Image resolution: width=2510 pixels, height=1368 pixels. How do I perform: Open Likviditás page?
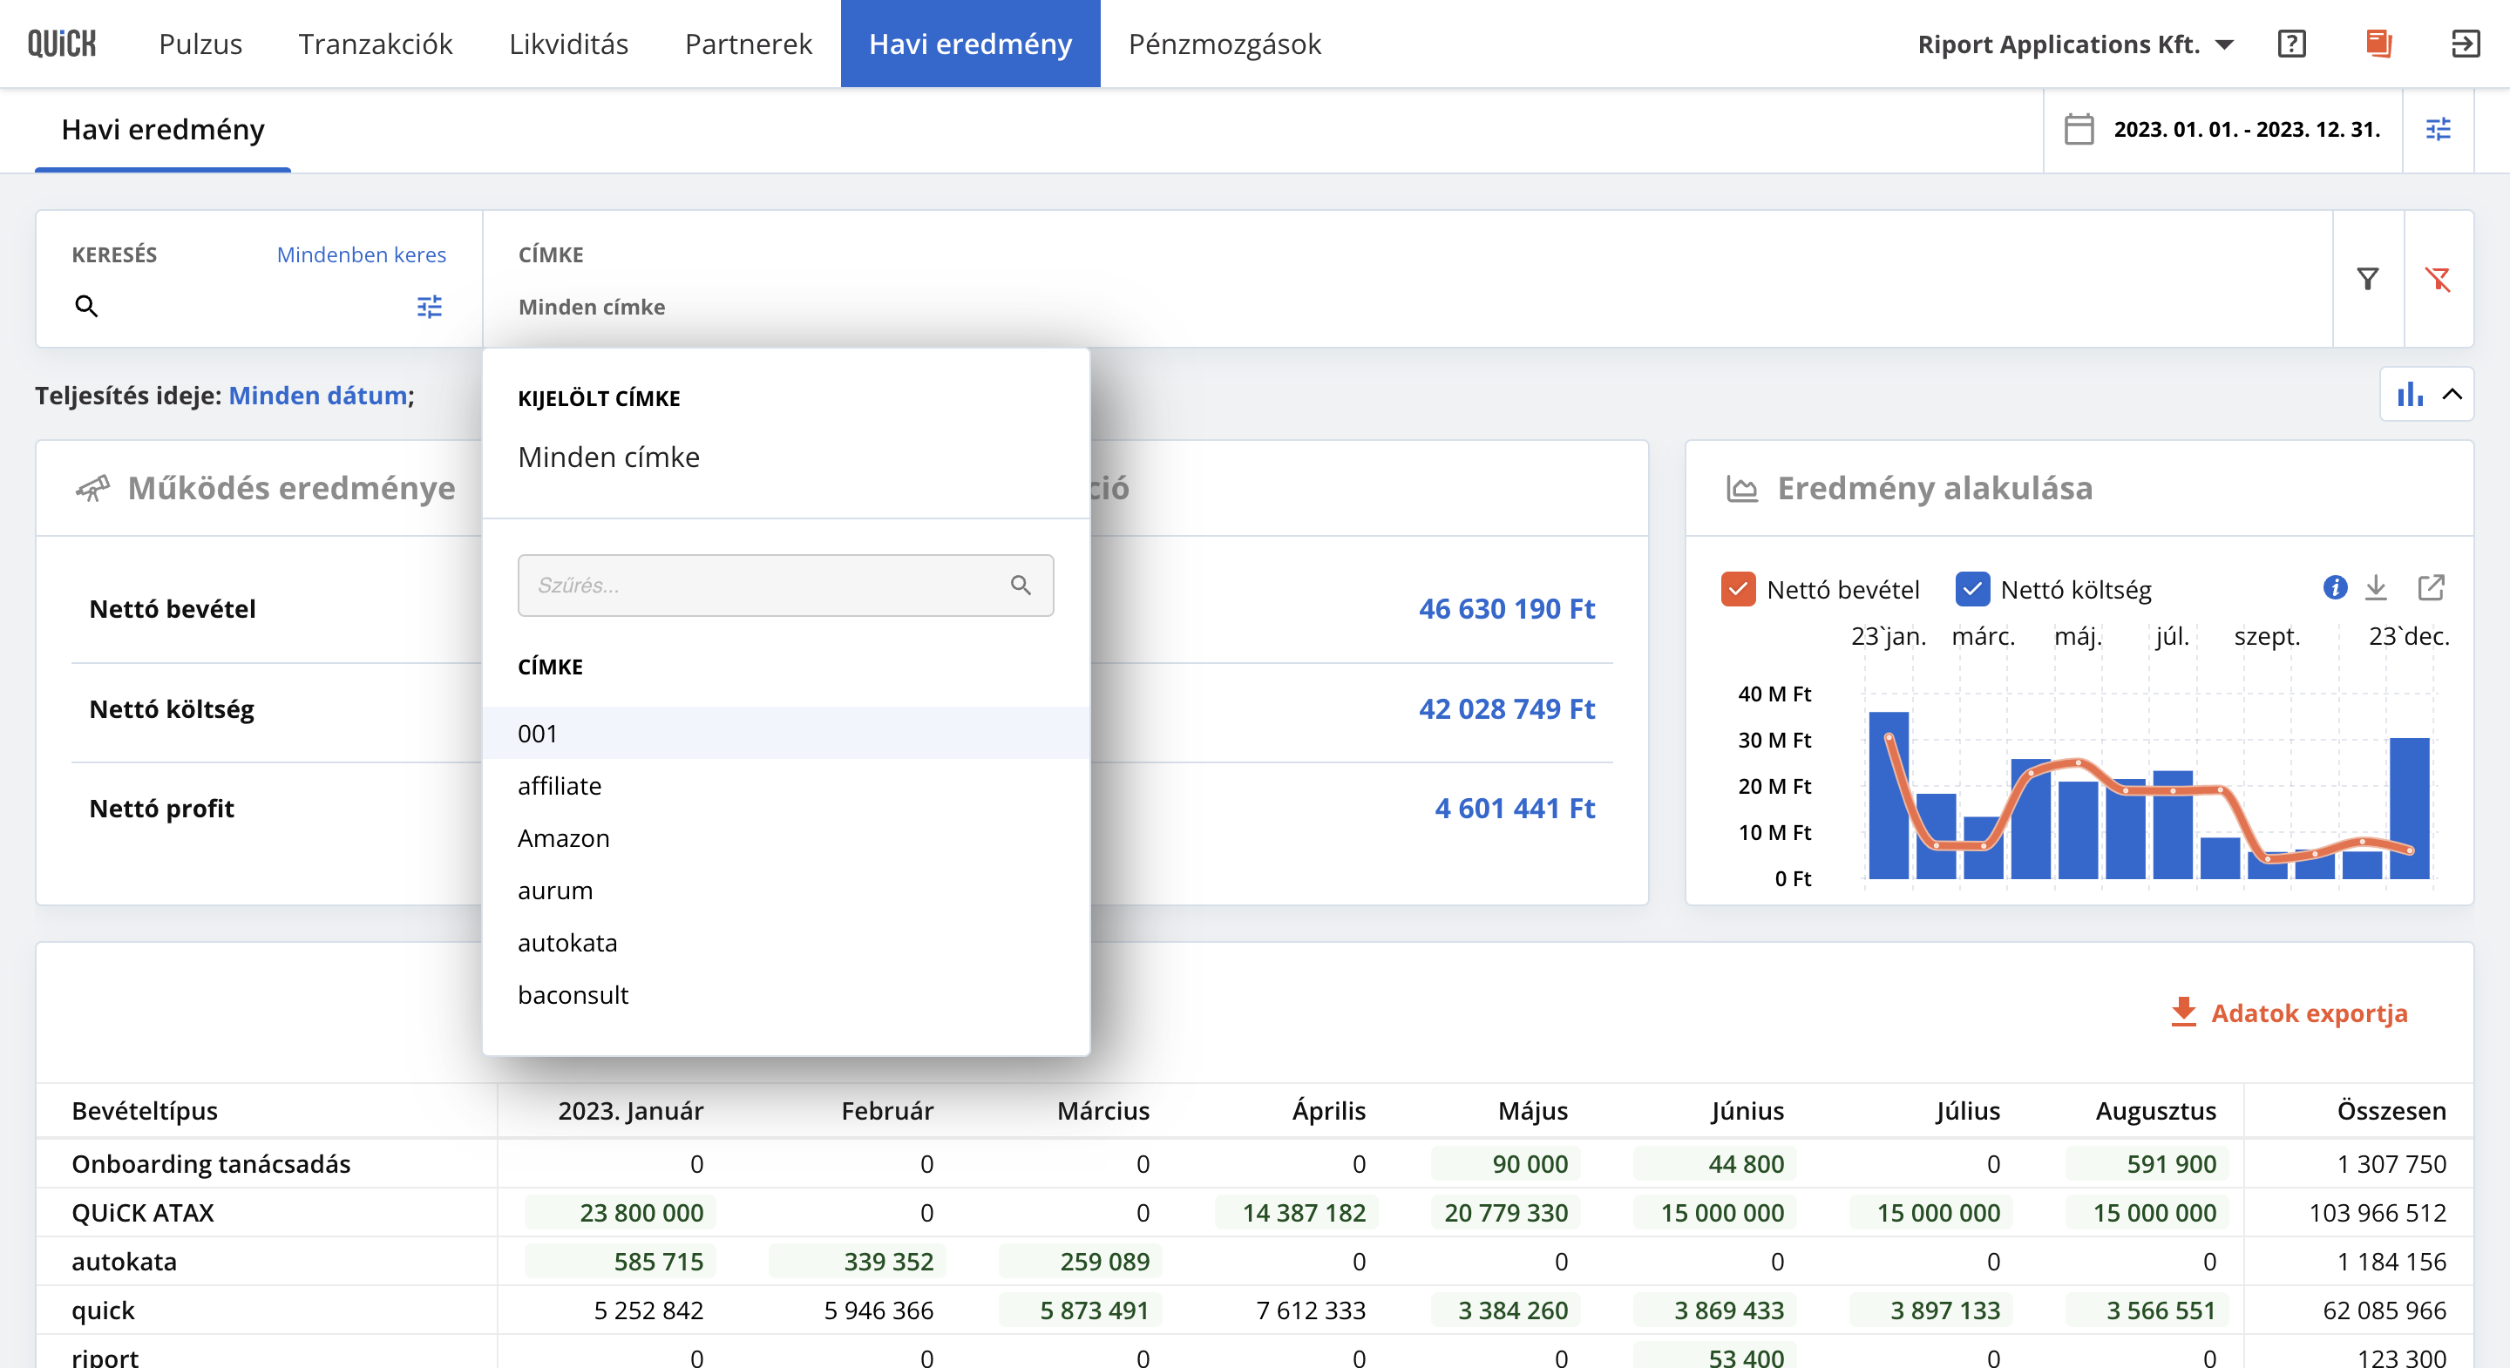(569, 44)
